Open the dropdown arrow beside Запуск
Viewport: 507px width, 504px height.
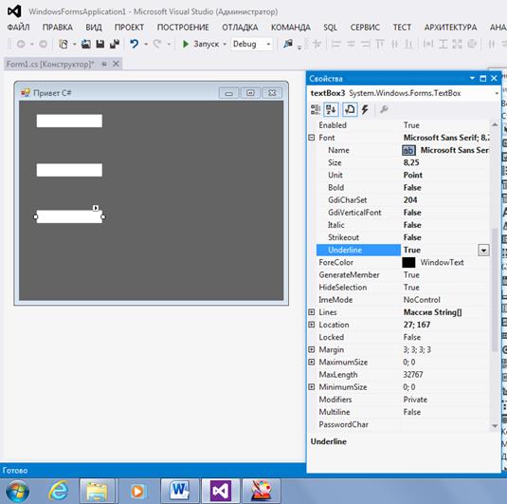click(225, 44)
